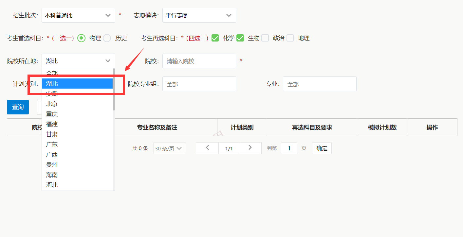This screenshot has width=463, height=237.
Task: Open the 专业 dropdown
Action: (320, 84)
